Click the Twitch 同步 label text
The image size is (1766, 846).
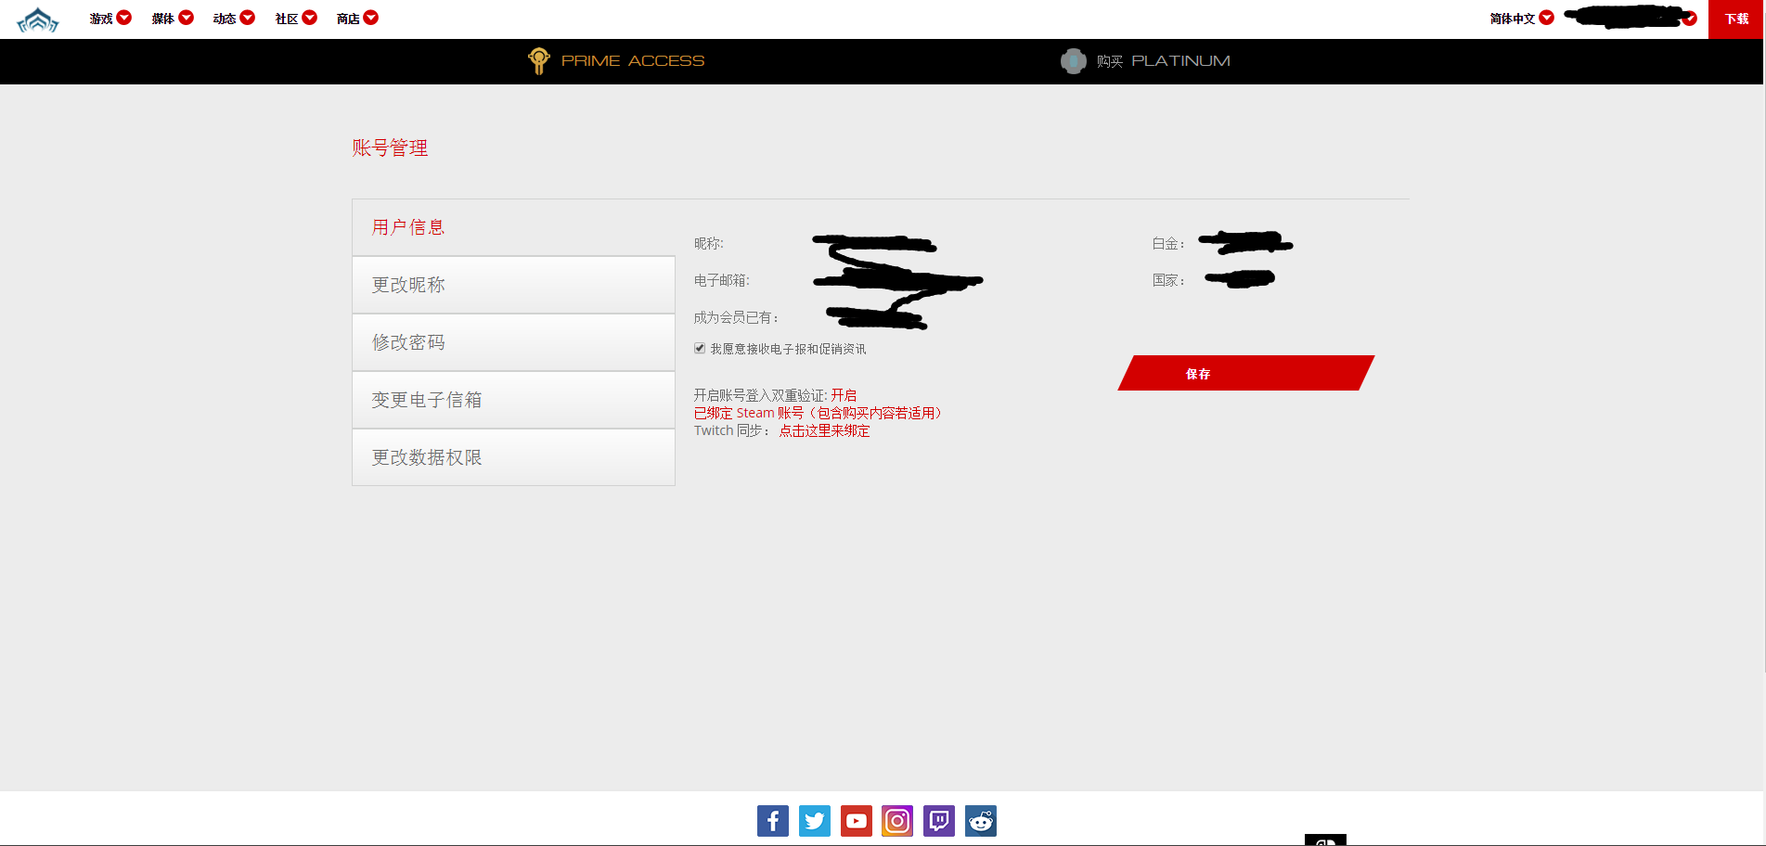pyautogui.click(x=732, y=430)
